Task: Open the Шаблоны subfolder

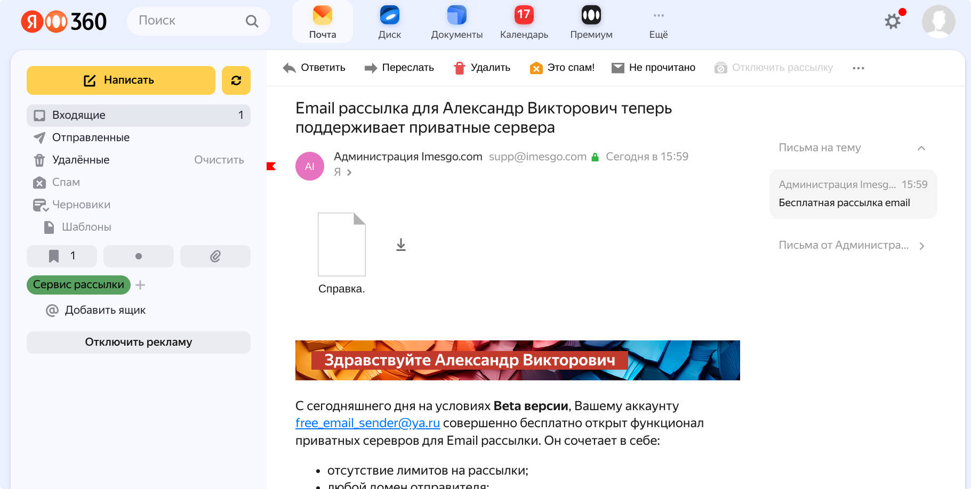Action: [139, 227]
